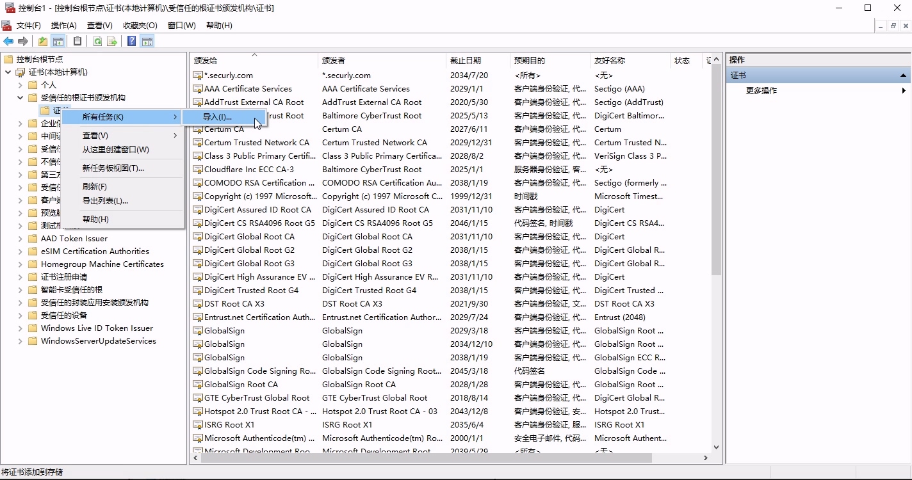
Task: Expand the Homegroup Machine Certificates node
Action: coord(20,264)
